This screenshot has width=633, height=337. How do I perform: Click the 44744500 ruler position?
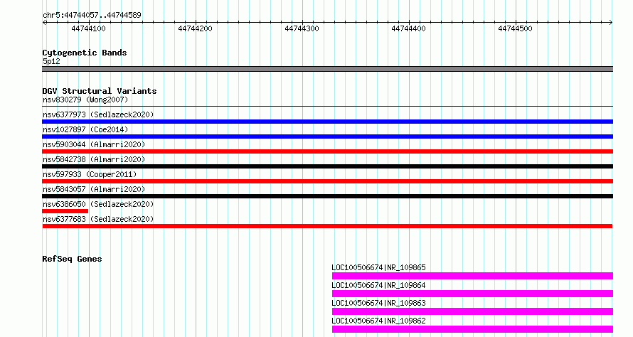[x=515, y=28]
